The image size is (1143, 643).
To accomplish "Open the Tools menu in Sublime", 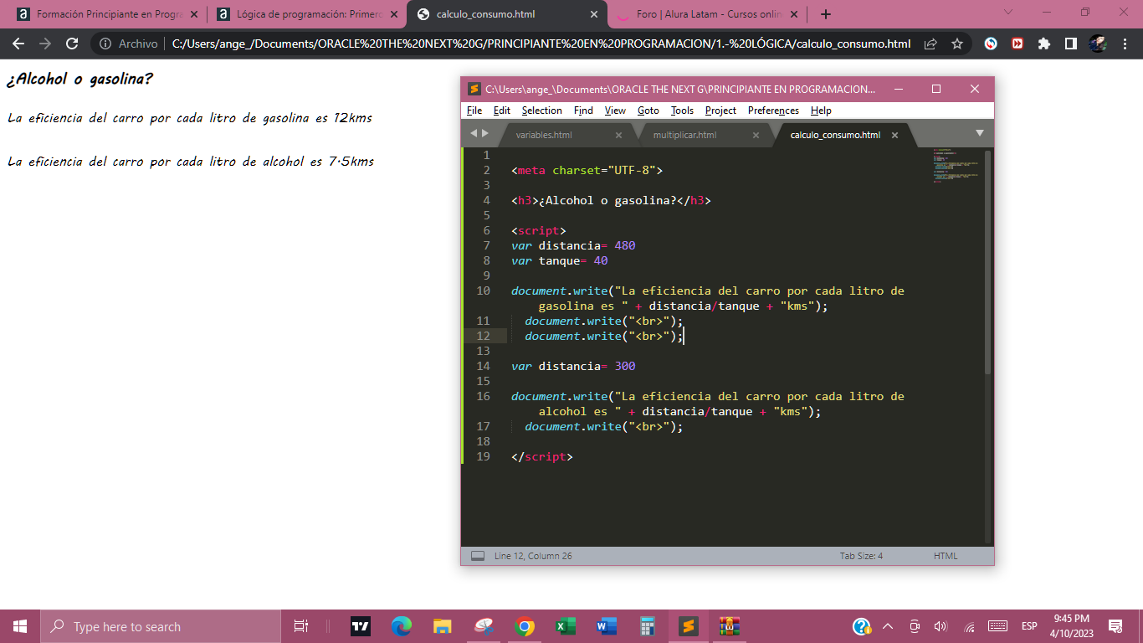I will click(682, 111).
